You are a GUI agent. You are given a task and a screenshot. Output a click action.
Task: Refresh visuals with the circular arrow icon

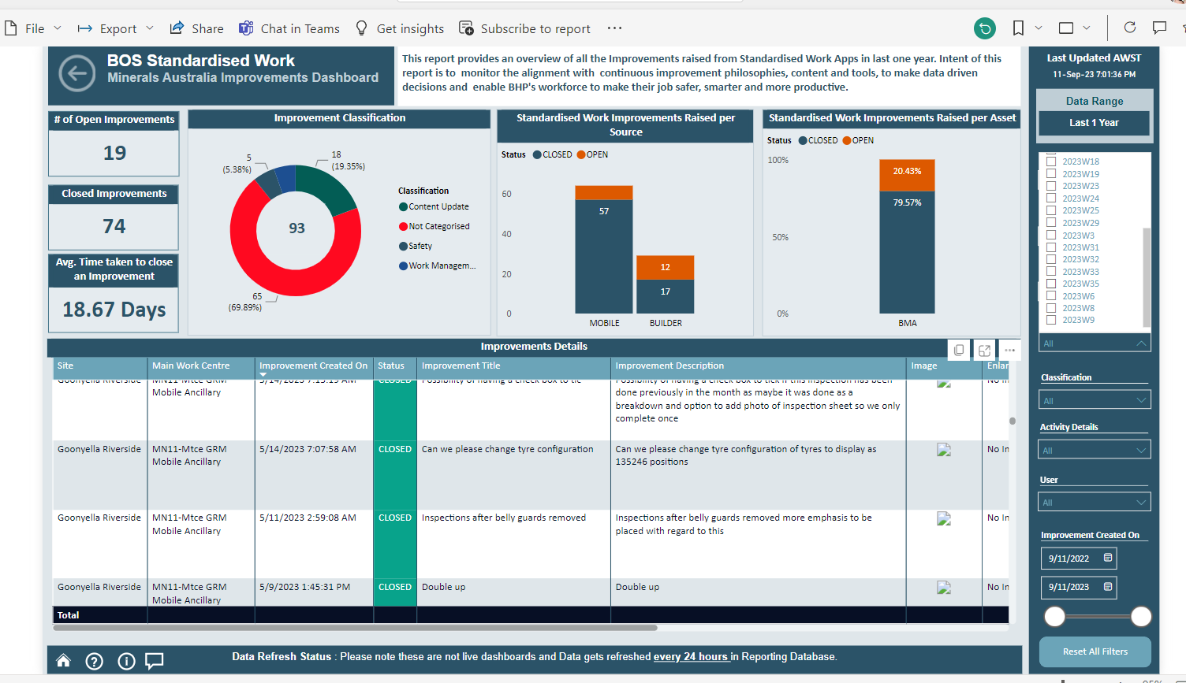click(1129, 28)
